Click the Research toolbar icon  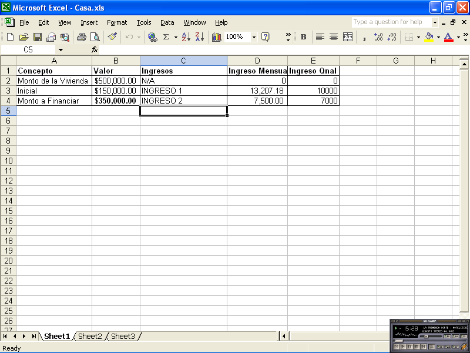coord(65,37)
